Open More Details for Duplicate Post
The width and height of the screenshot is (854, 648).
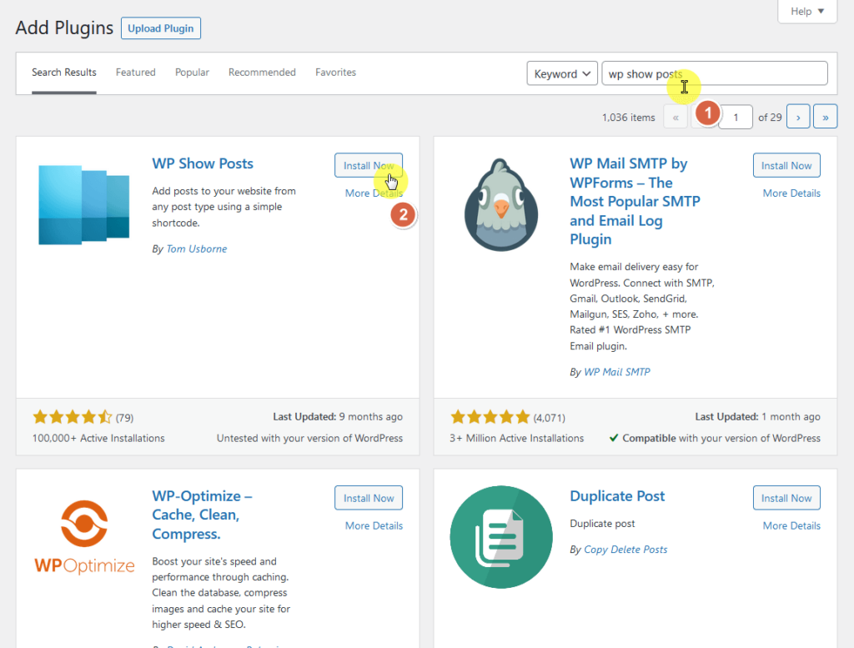[x=791, y=526]
